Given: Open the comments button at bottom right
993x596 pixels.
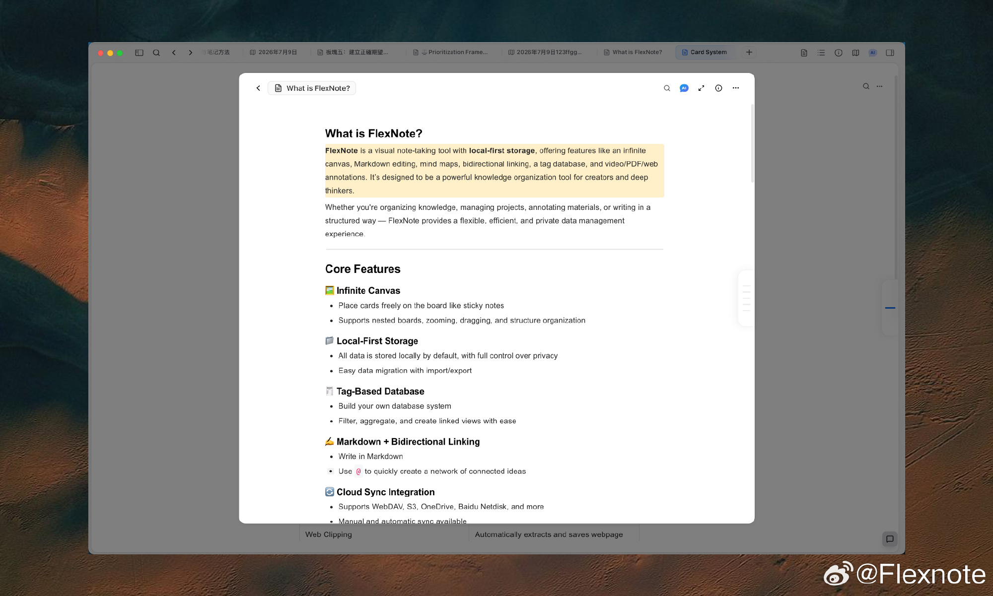Looking at the screenshot, I should 890,539.
